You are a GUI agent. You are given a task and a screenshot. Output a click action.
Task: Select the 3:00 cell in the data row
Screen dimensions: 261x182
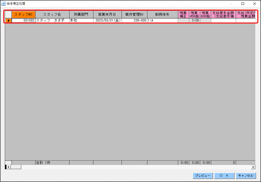point(194,20)
